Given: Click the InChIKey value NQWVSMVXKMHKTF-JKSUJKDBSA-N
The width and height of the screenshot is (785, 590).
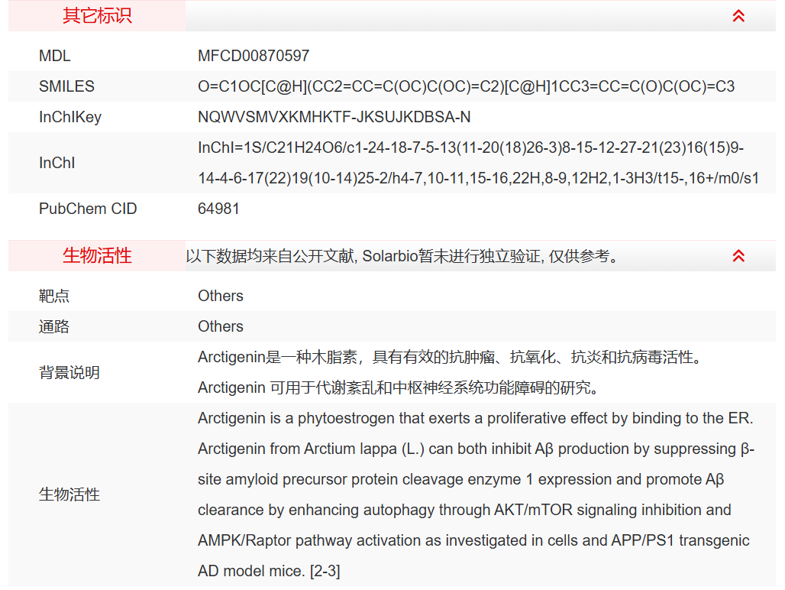Looking at the screenshot, I should (334, 117).
